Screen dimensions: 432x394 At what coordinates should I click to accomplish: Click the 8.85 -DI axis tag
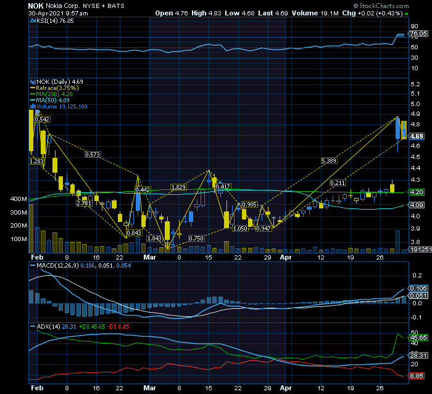(x=417, y=376)
